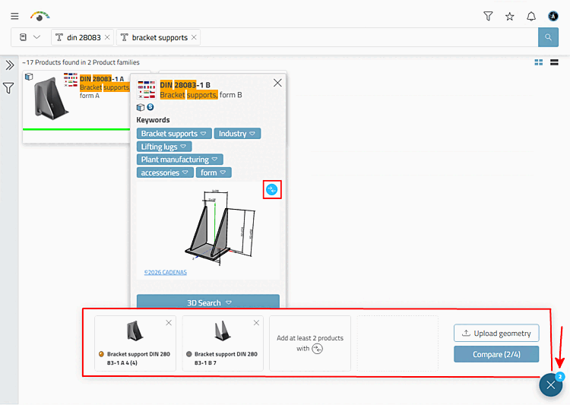
Task: Open favorites star icon
Action: (x=510, y=17)
